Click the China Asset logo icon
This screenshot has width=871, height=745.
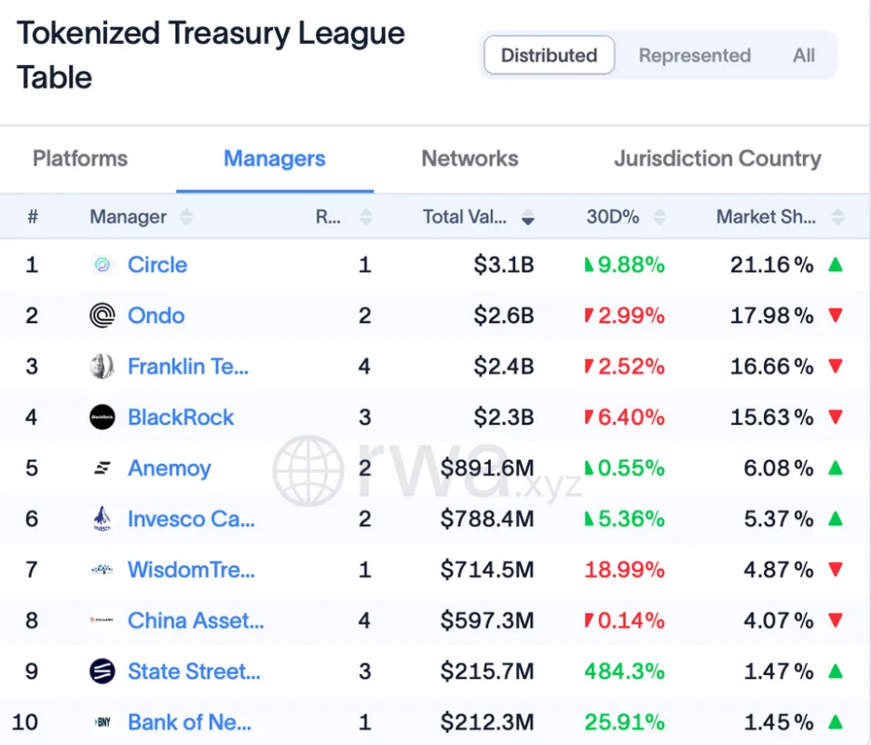tap(102, 620)
